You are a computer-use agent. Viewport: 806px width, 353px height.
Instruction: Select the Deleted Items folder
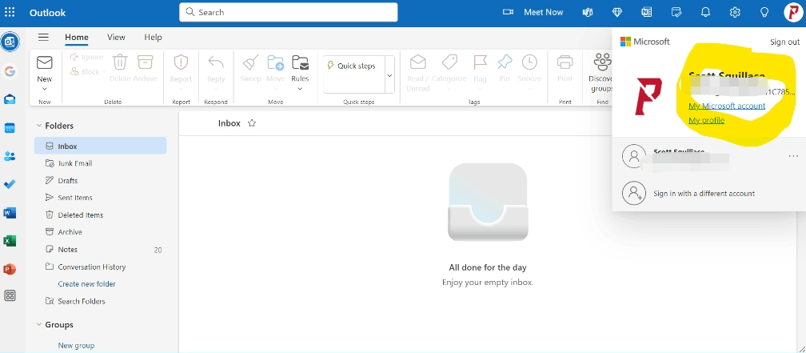point(100,215)
